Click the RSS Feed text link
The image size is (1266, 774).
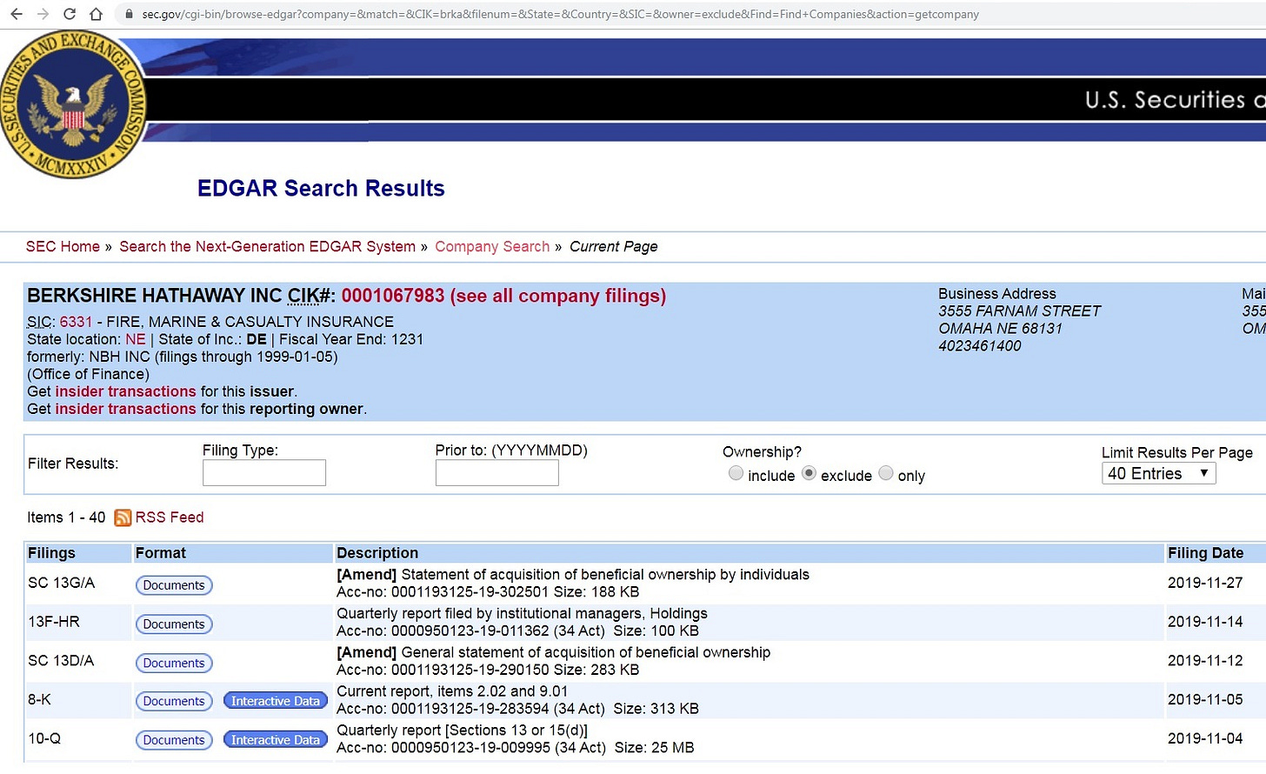tap(170, 517)
